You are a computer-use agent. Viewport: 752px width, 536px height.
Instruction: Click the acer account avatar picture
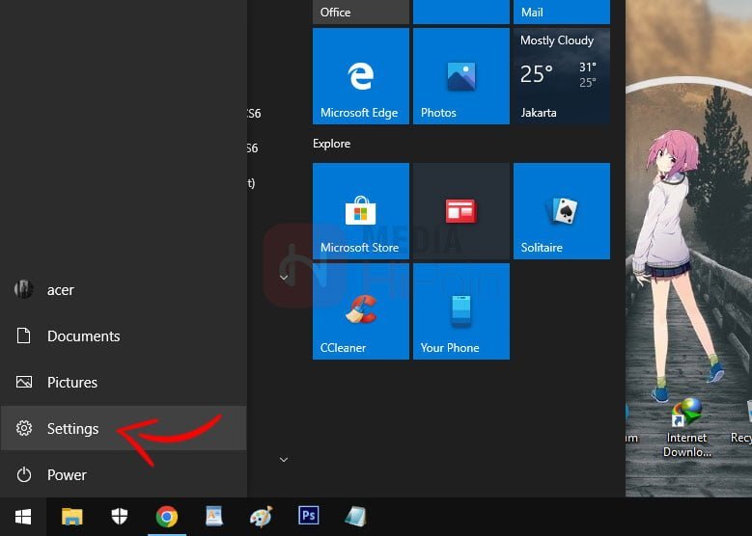23,289
